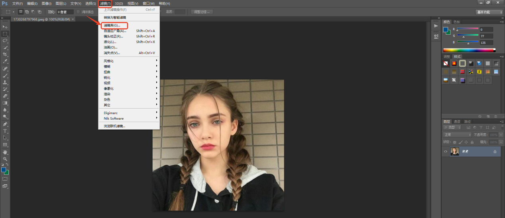Select the Hand tool

click(5, 152)
